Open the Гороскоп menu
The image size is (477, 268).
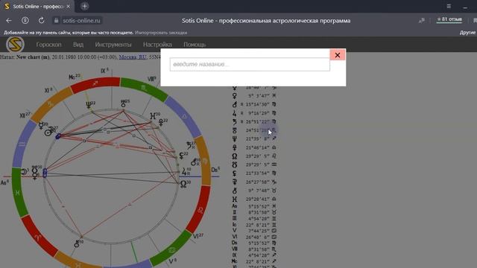48,45
